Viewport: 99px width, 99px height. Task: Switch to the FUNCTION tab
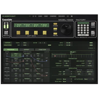[x=42, y=50]
